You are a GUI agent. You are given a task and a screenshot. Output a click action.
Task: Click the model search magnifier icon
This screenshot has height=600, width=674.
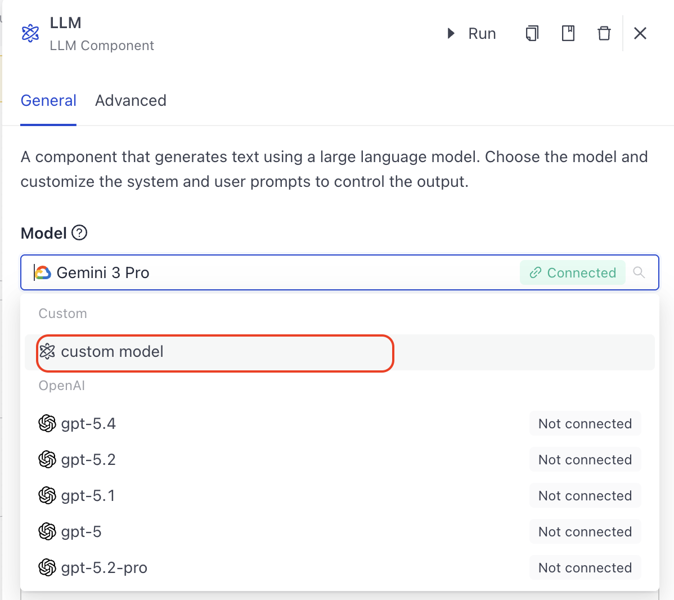click(x=639, y=273)
